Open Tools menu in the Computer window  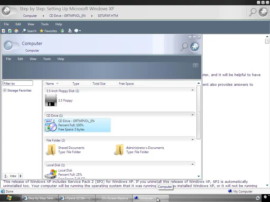click(x=47, y=59)
